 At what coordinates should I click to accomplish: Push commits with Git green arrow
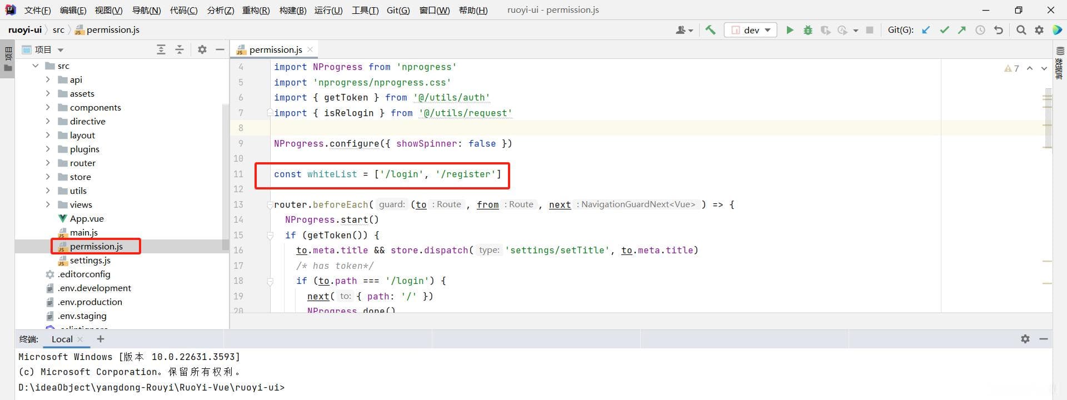click(x=962, y=30)
